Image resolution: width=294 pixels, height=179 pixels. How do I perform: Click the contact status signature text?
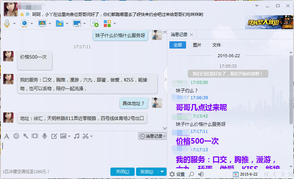(x=118, y=15)
